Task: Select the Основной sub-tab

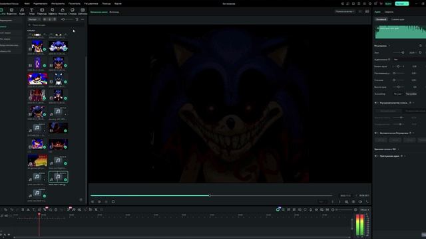Action: (x=381, y=19)
